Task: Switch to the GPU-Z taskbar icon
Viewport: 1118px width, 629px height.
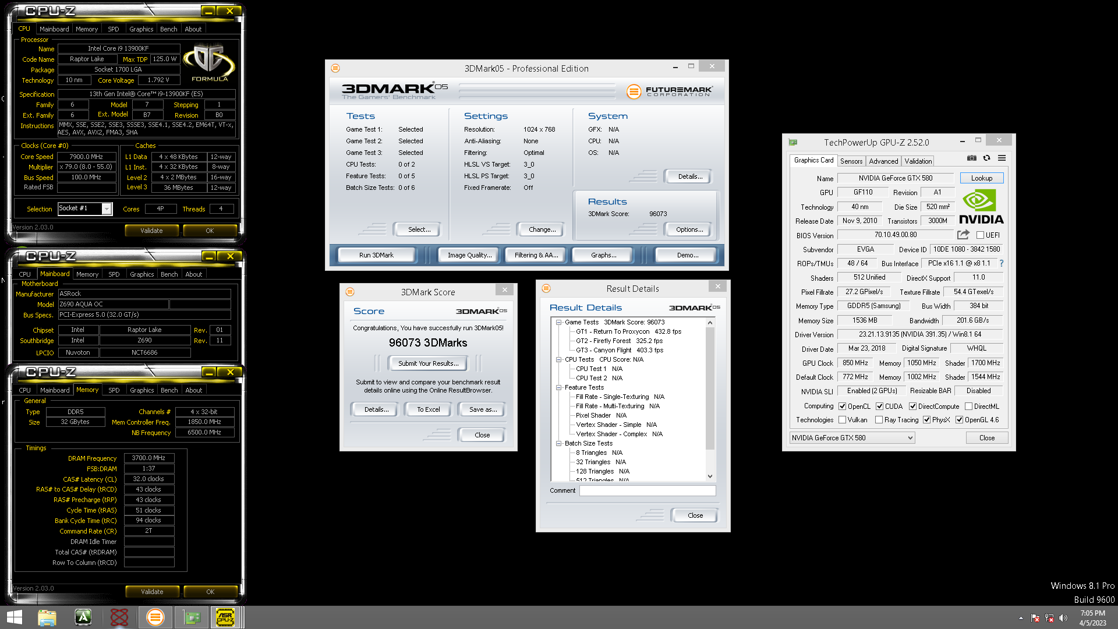Action: [x=192, y=617]
